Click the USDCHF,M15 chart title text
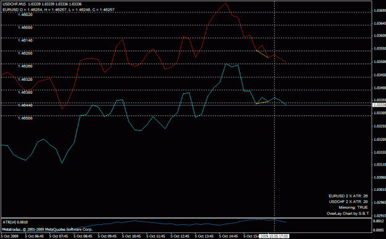Image resolution: width=386 pixels, height=239 pixels. point(15,4)
